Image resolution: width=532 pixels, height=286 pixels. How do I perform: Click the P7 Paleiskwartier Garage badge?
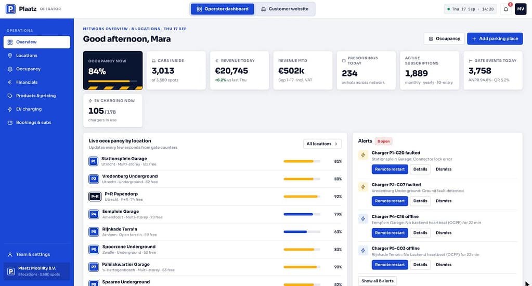[x=94, y=267]
